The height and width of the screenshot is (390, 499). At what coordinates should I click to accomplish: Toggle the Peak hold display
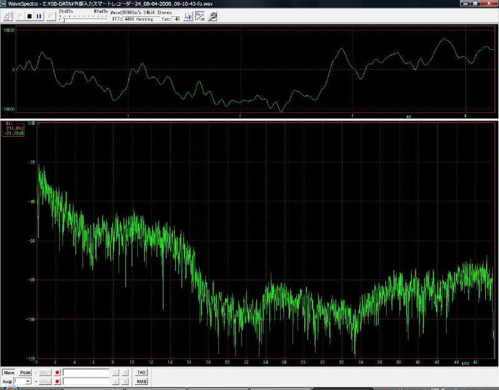point(25,373)
